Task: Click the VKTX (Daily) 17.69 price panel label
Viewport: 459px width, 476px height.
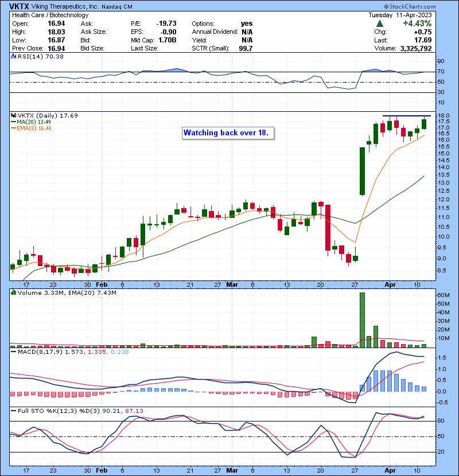Action: (x=48, y=116)
